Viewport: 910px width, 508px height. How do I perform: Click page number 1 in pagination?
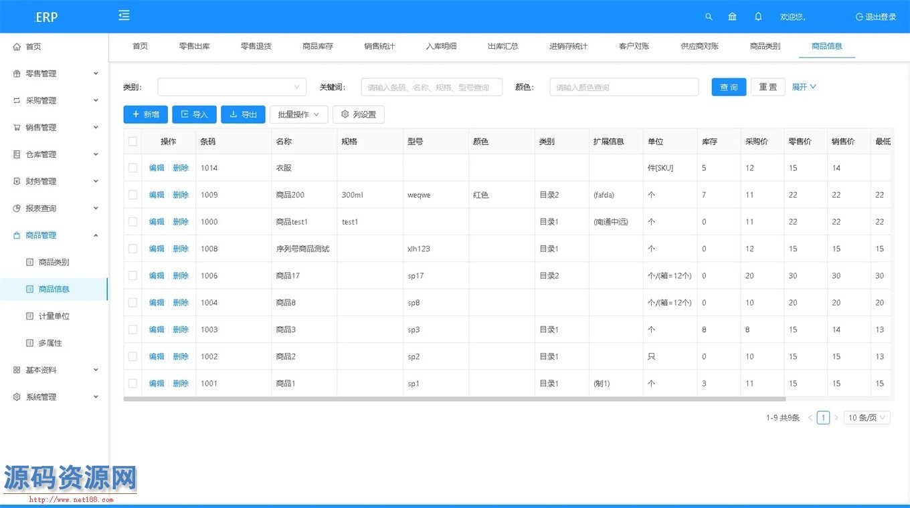823,418
